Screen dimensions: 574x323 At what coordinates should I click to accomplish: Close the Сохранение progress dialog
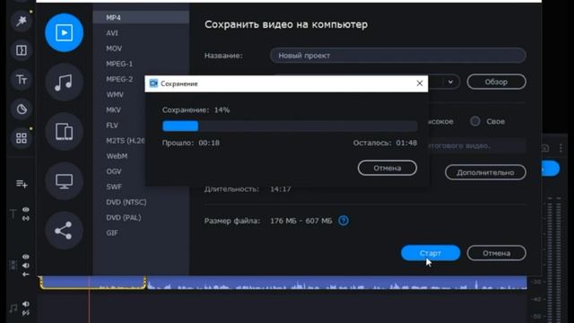point(420,83)
